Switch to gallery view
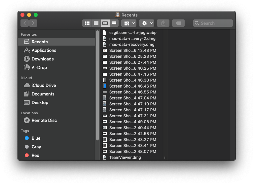Viewport: 253px width, 183px height. tap(114, 23)
